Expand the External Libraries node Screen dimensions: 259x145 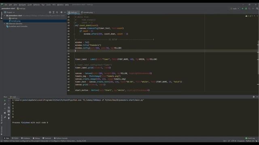point(4,23)
